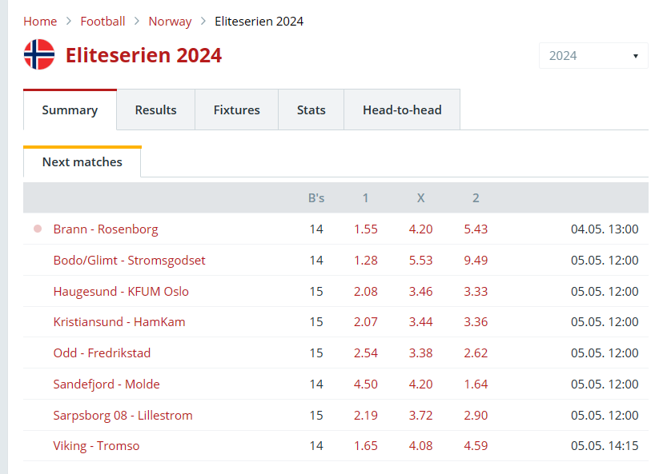663x474 pixels.
Task: Switch to the Results tab
Action: [x=155, y=110]
